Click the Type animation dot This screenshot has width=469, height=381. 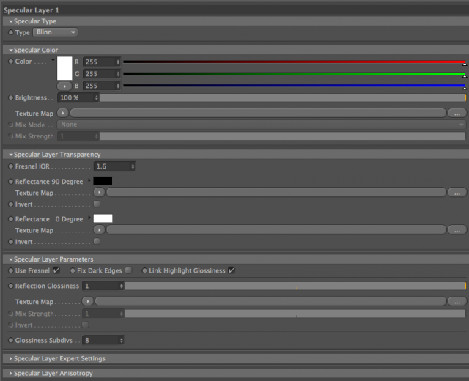click(11, 32)
